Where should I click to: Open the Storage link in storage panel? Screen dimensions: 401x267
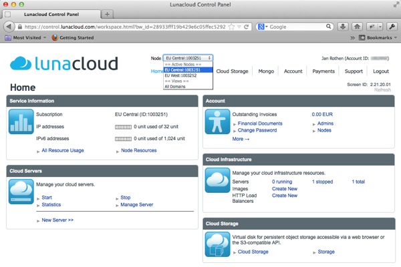(x=326, y=252)
